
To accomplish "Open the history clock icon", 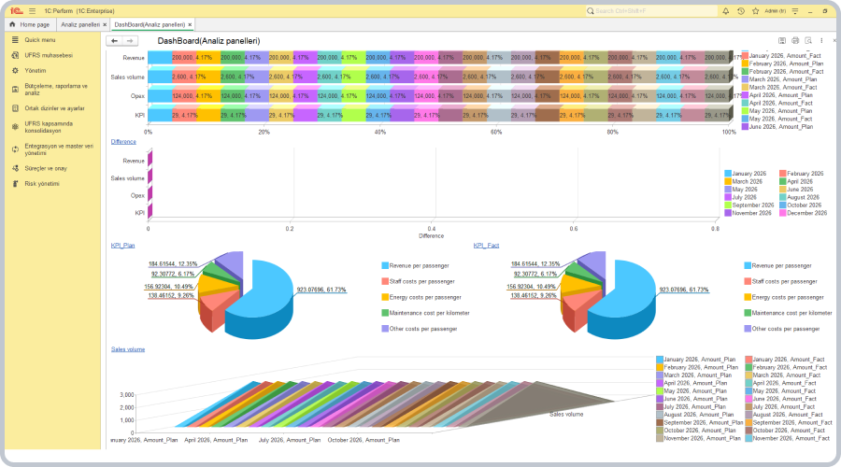I will [x=741, y=10].
